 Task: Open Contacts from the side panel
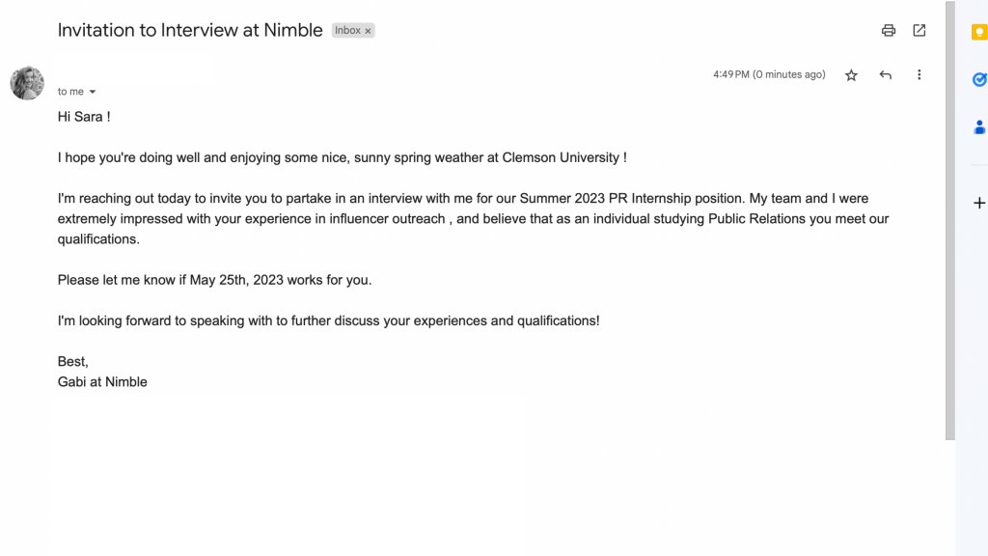[x=978, y=126]
